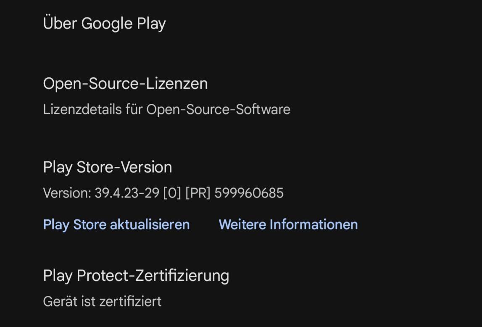Click the "Version:" label in version line
Image resolution: width=482 pixels, height=327 pixels.
[x=67, y=193]
